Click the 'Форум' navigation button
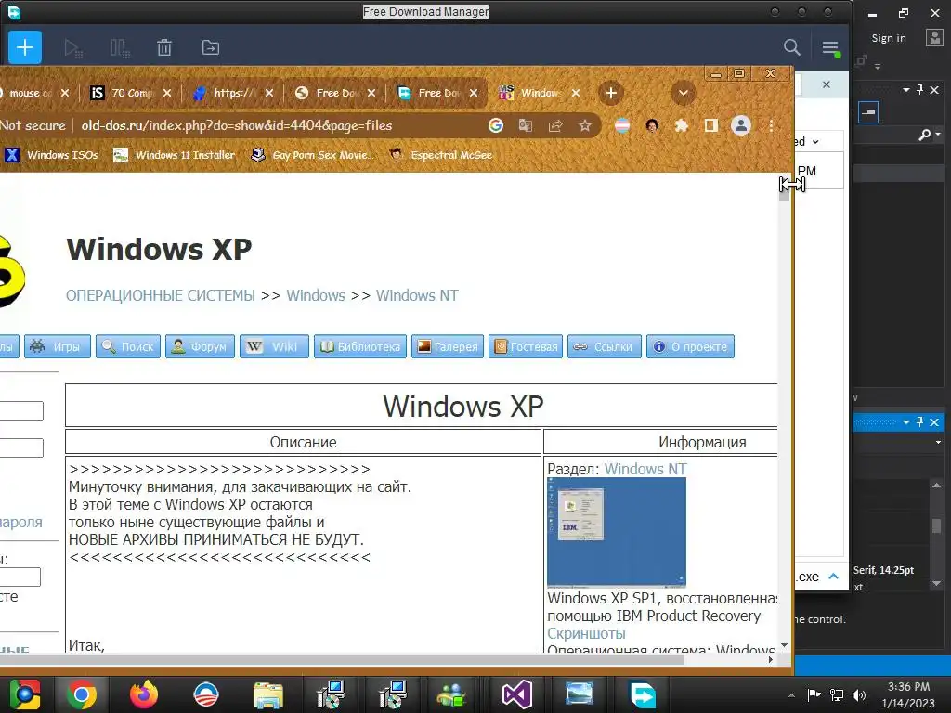Viewport: 951px width, 713px height. [x=201, y=347]
